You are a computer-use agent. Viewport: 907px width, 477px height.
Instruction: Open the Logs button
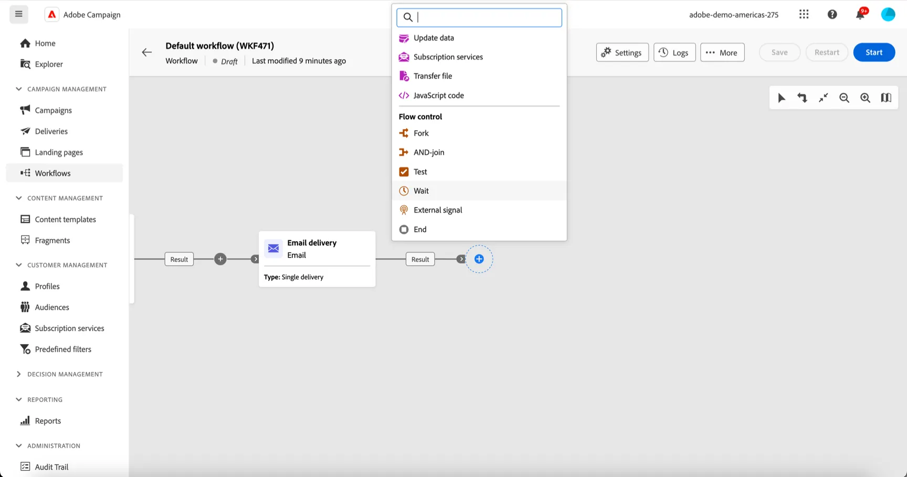[x=674, y=52]
